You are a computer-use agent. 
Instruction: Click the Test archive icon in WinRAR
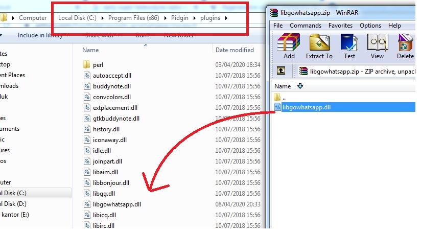coord(349,45)
